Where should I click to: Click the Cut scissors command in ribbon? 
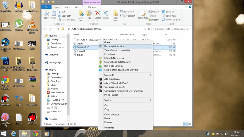62,12
